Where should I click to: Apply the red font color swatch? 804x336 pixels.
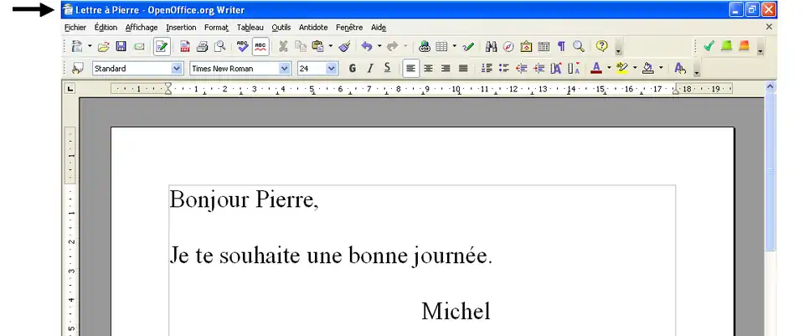[x=595, y=69]
